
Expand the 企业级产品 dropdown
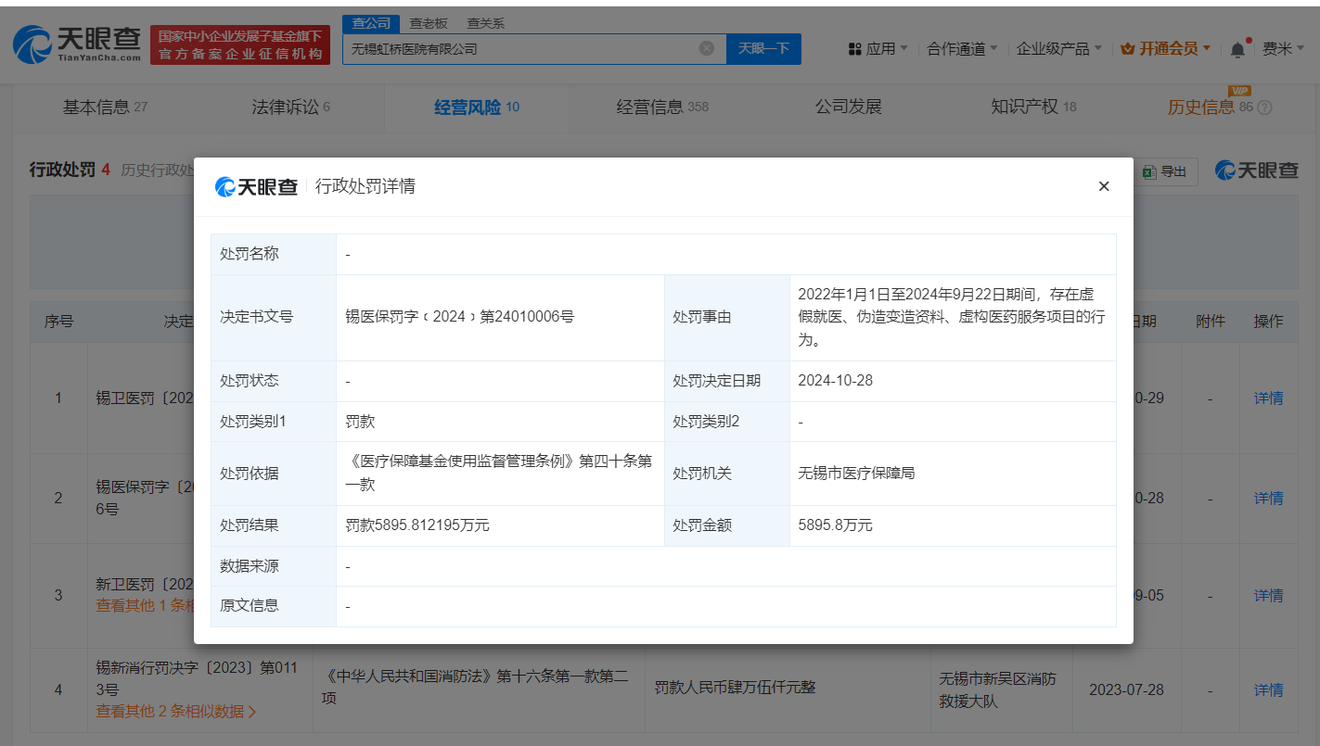[x=1059, y=49]
